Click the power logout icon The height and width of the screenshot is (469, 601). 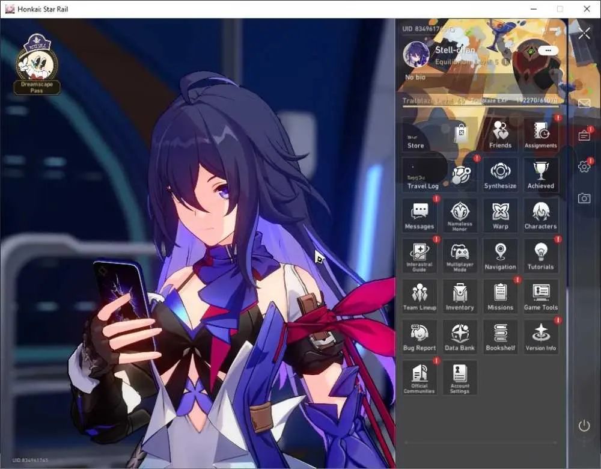point(584,426)
